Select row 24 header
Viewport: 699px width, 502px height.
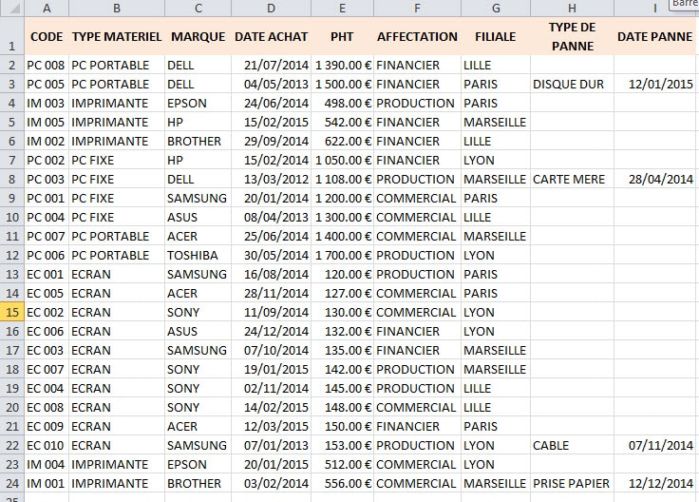[x=12, y=483]
